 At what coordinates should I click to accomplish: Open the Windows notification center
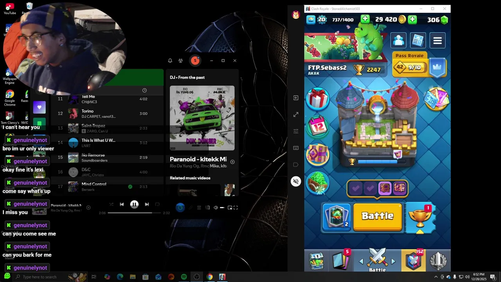point(493,277)
